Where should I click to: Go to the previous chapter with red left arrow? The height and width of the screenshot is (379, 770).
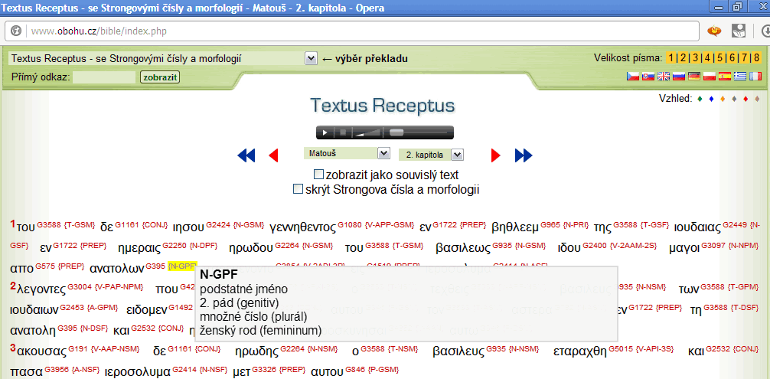273,155
